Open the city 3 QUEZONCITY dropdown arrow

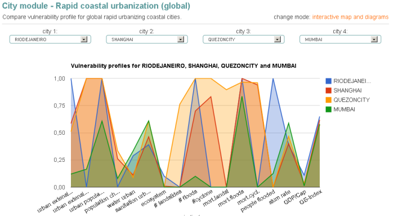[x=277, y=39]
